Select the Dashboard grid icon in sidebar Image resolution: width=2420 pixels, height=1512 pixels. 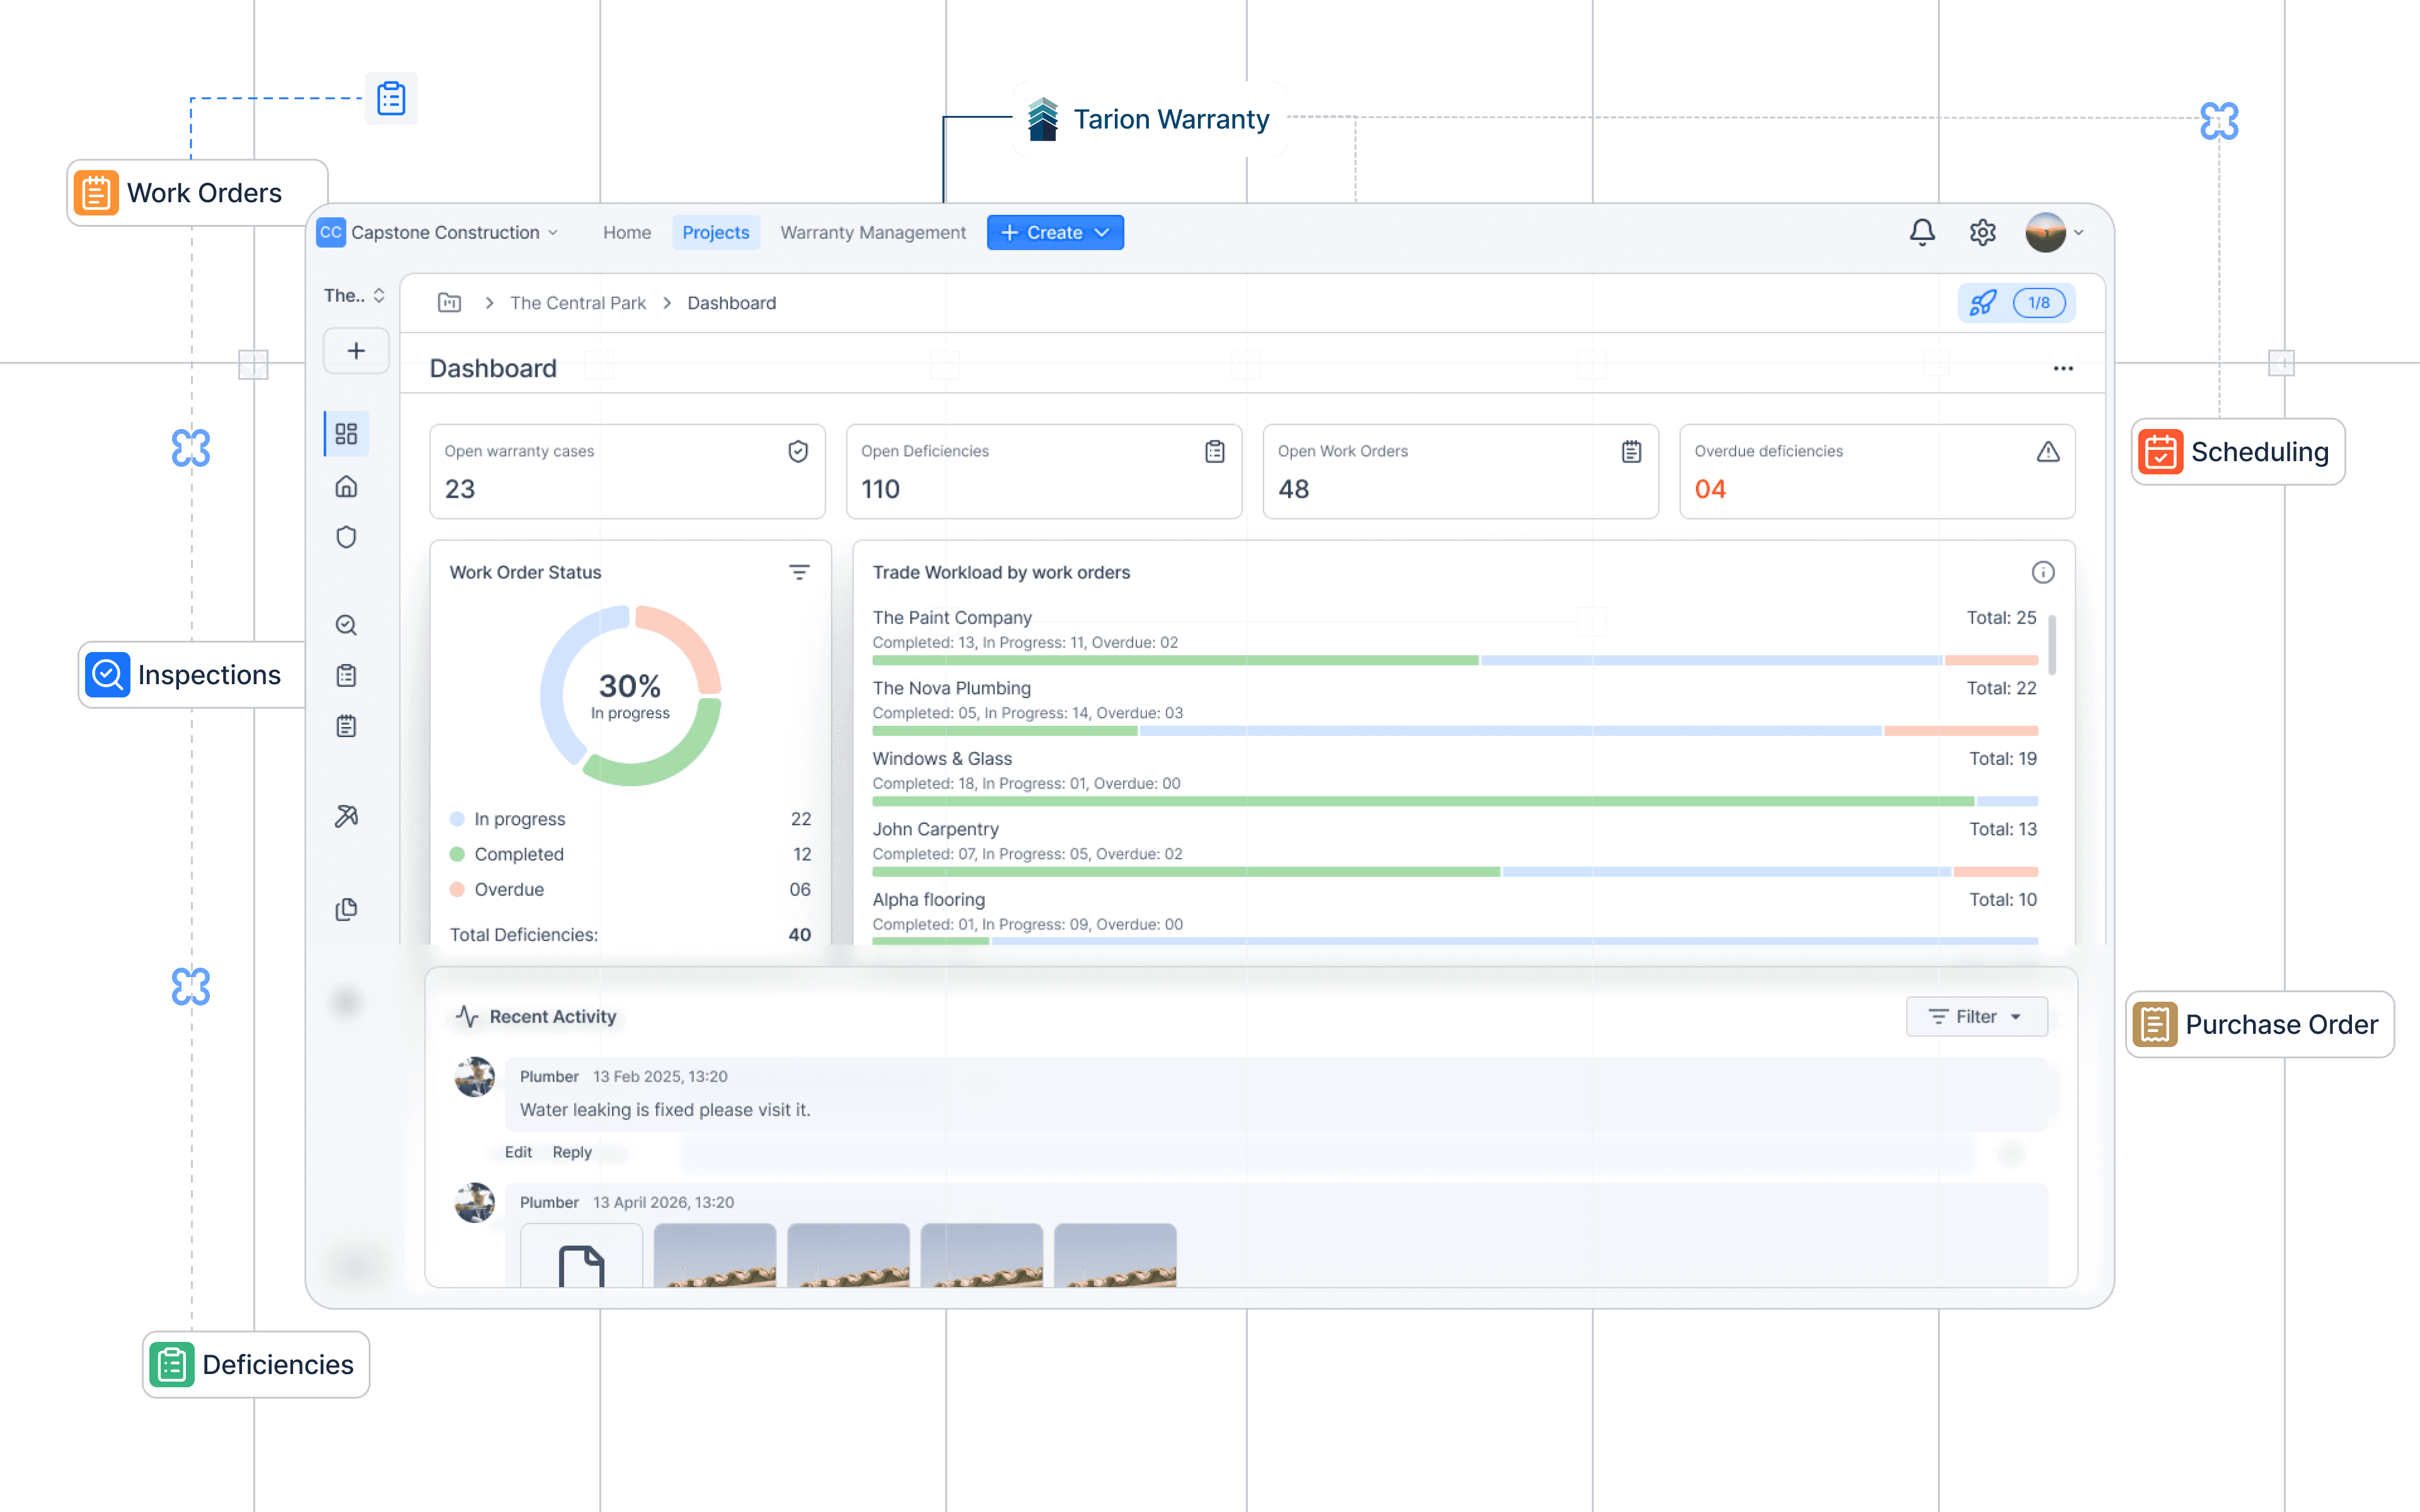tap(346, 433)
